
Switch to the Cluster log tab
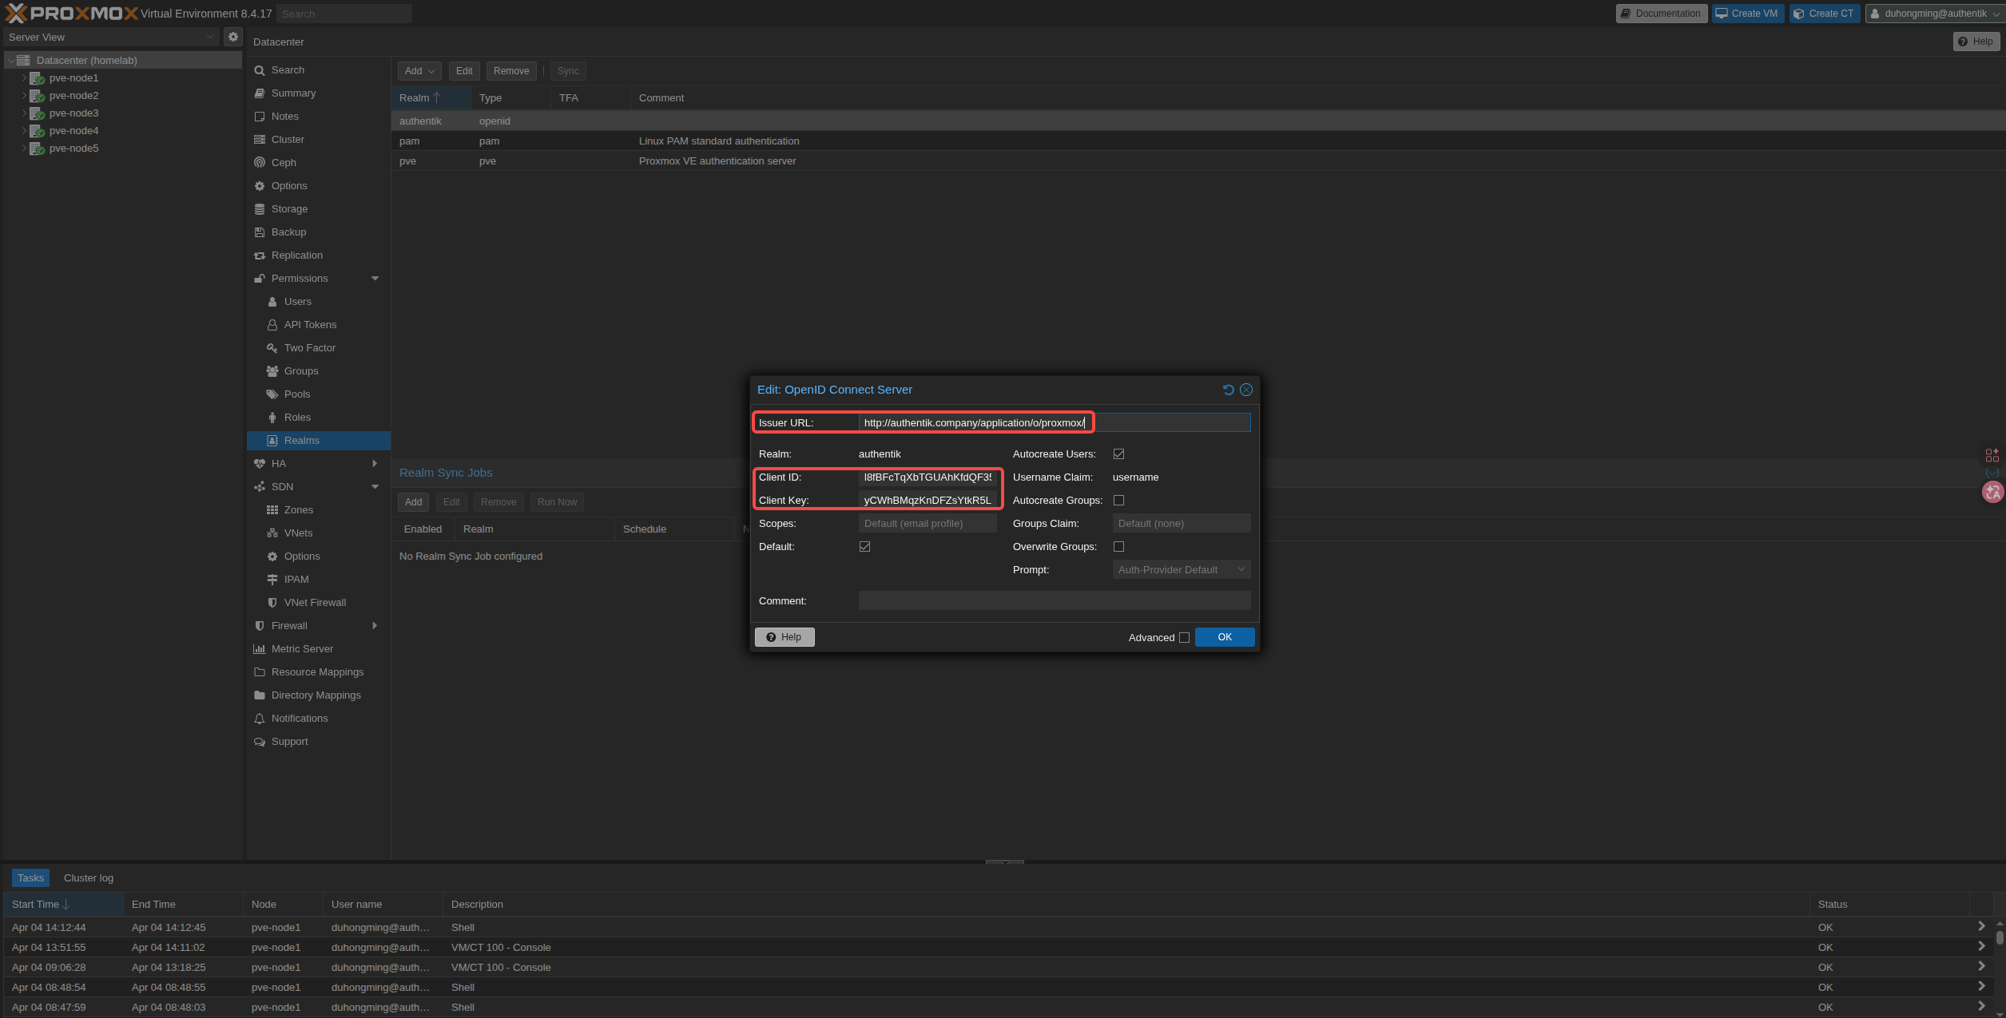pyautogui.click(x=89, y=878)
